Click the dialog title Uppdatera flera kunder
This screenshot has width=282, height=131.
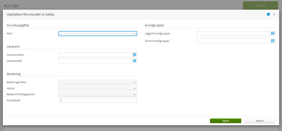30,14
